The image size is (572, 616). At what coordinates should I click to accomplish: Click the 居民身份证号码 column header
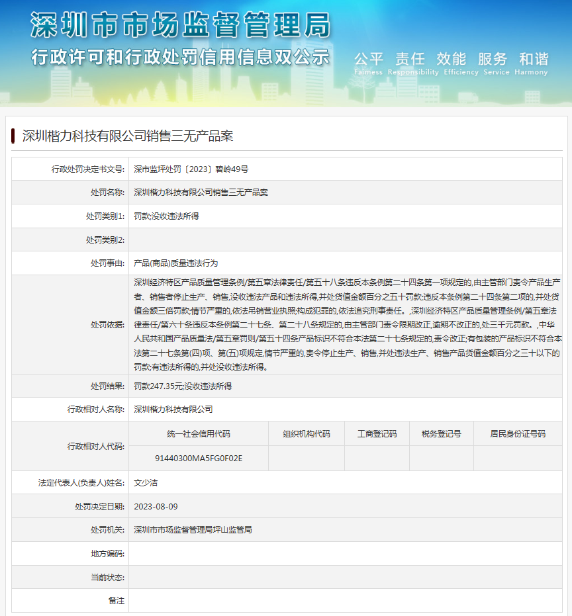518,434
